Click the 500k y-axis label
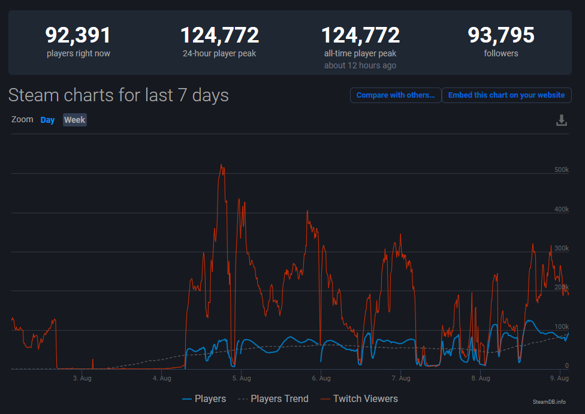585x414 pixels. [561, 170]
